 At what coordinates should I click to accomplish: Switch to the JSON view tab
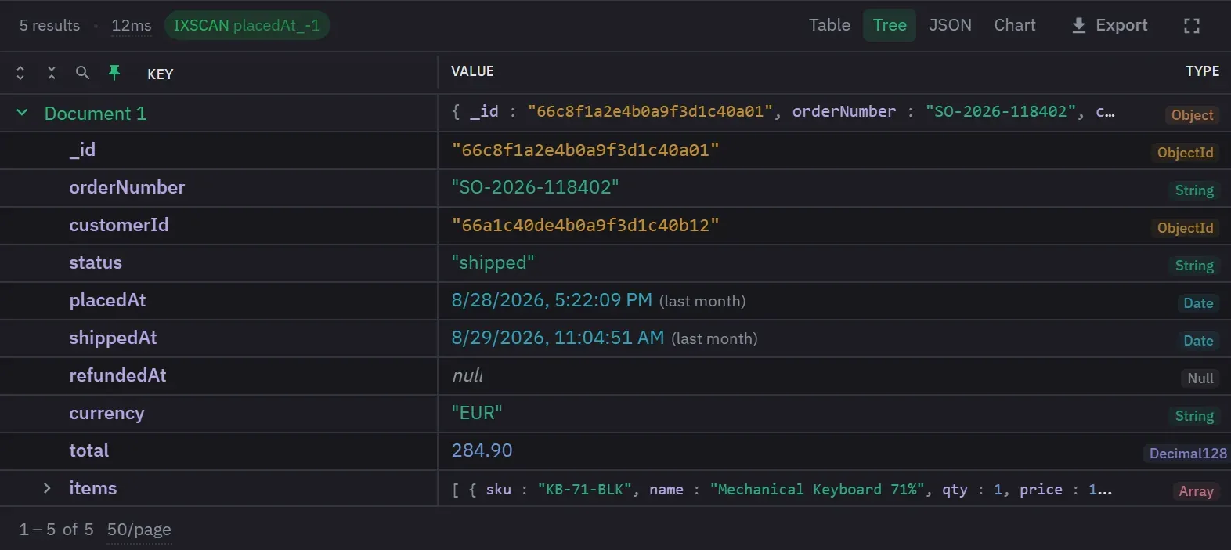(950, 25)
